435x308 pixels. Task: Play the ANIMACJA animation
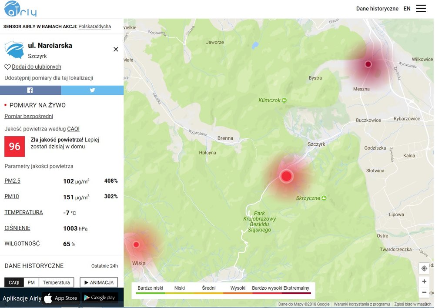coord(99,282)
